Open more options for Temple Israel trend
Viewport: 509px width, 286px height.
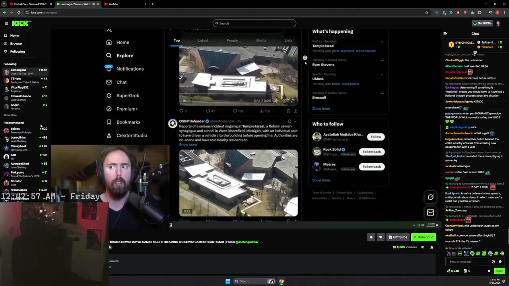[x=383, y=42]
